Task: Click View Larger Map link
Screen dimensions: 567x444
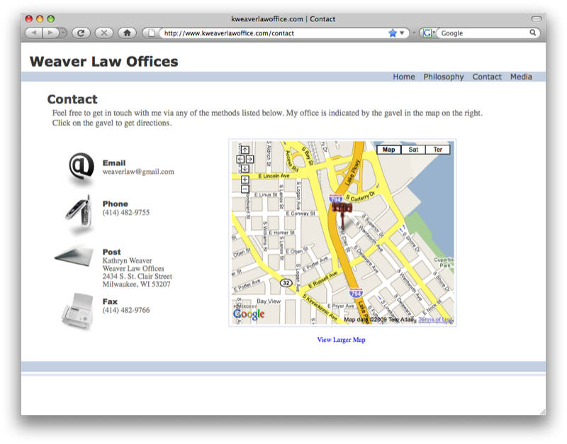Action: click(341, 340)
